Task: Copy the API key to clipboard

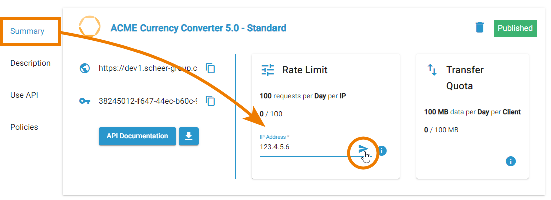Action: 211,101
